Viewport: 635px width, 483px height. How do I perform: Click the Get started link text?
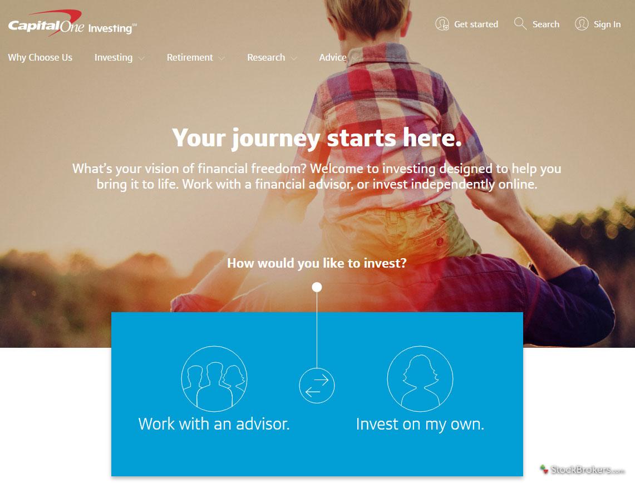tap(476, 24)
